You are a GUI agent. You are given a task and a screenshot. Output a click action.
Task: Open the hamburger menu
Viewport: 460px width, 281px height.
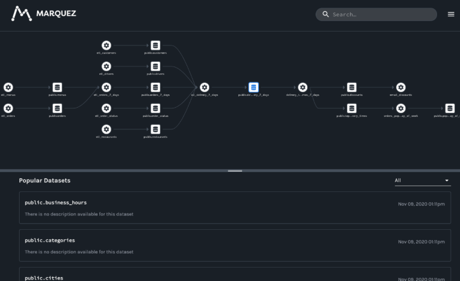pyautogui.click(x=451, y=14)
